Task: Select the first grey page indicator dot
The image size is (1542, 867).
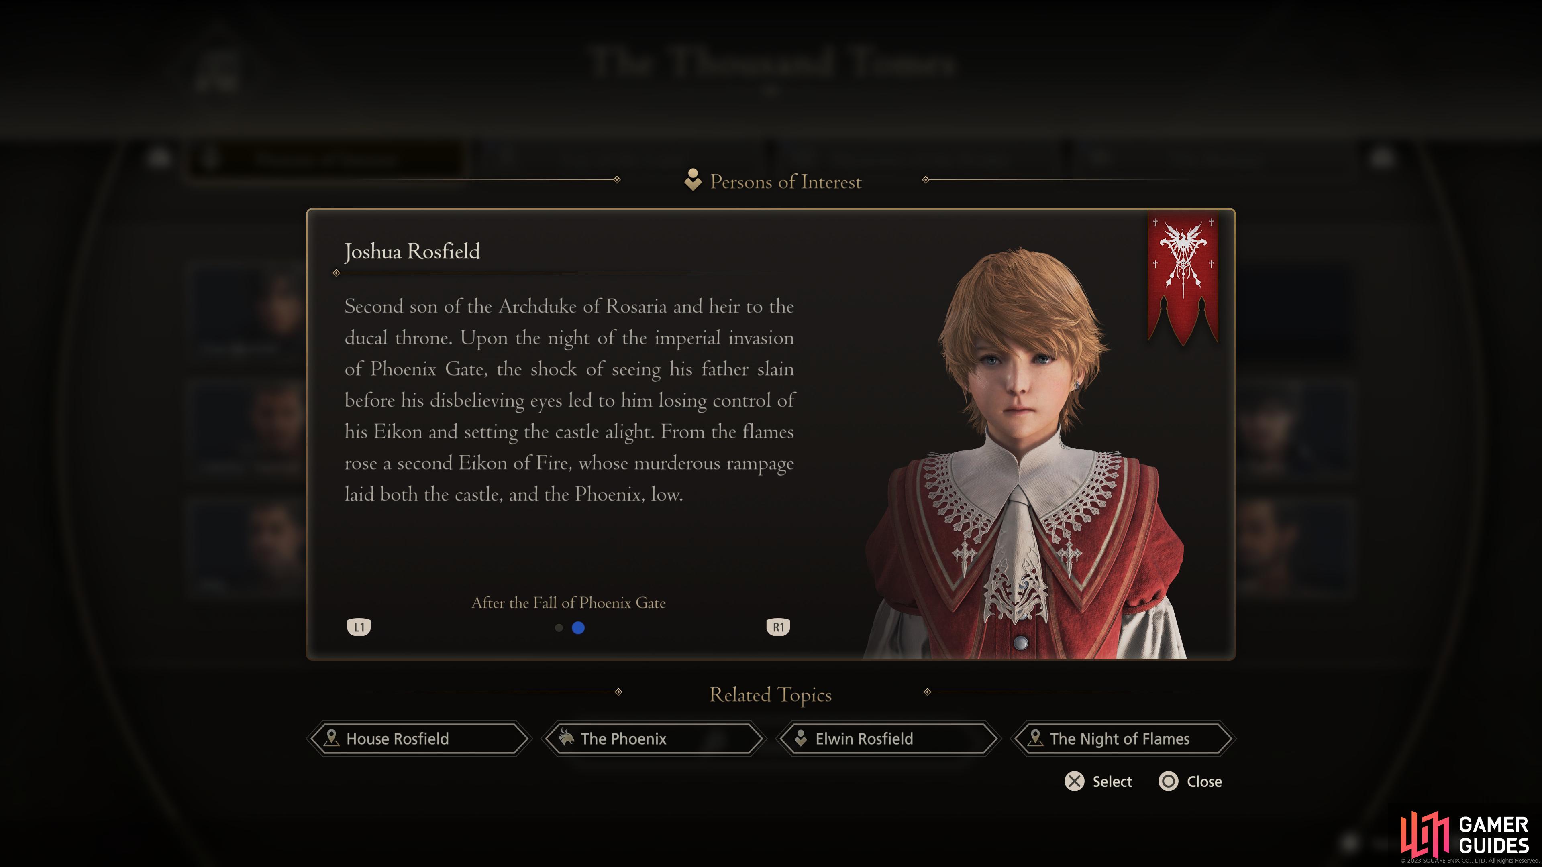Action: click(x=559, y=628)
